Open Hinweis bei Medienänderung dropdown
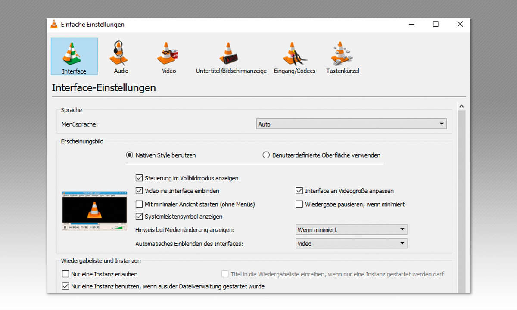517x310 pixels. [x=351, y=229]
